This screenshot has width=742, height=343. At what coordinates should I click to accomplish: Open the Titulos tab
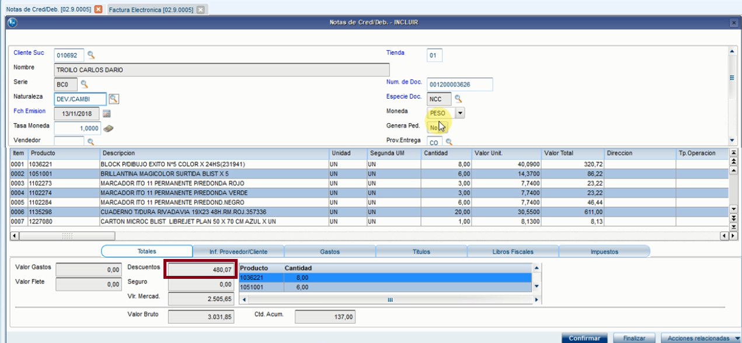click(421, 251)
